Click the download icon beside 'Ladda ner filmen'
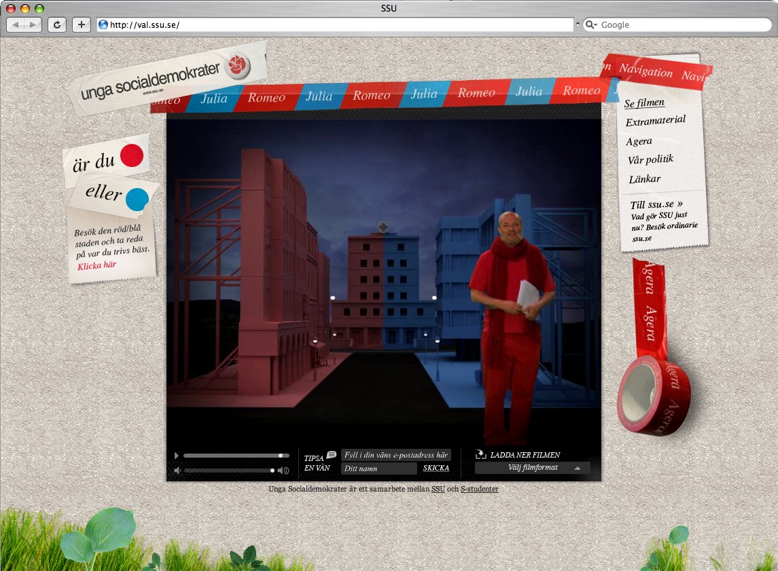This screenshot has width=778, height=571. (x=481, y=454)
